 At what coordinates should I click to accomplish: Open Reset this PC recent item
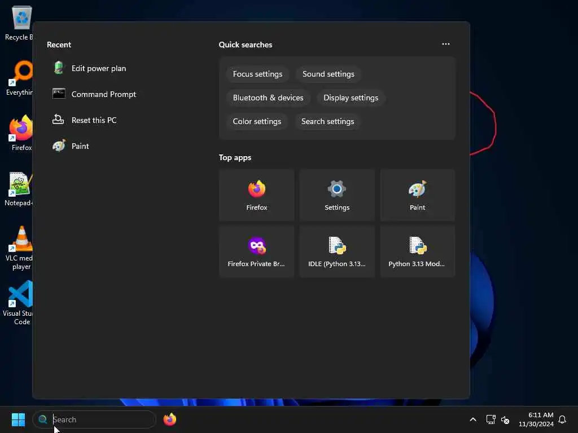pyautogui.click(x=85, y=120)
